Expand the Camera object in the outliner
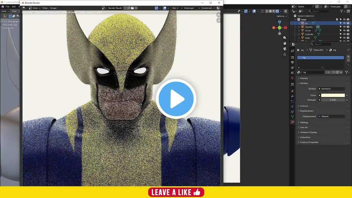 (x=299, y=27)
